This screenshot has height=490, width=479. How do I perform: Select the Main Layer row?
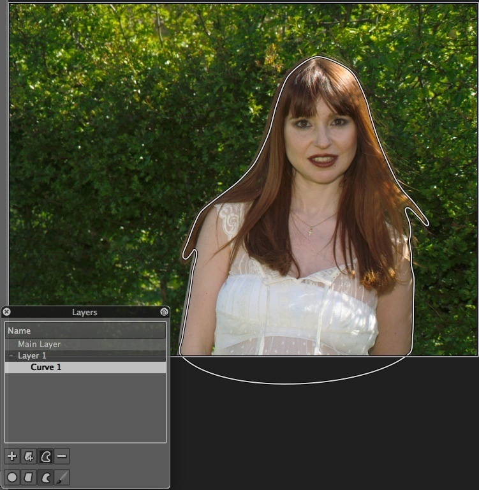(85, 345)
